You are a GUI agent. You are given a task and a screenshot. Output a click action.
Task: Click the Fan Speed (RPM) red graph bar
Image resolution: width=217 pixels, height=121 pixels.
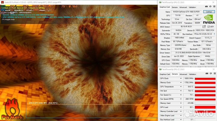point(205,99)
